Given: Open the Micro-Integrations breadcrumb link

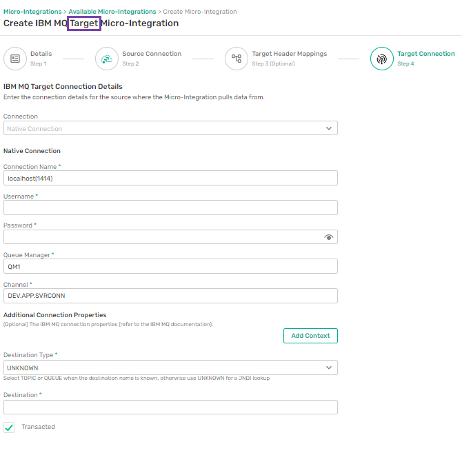Looking at the screenshot, I should pyautogui.click(x=32, y=12).
